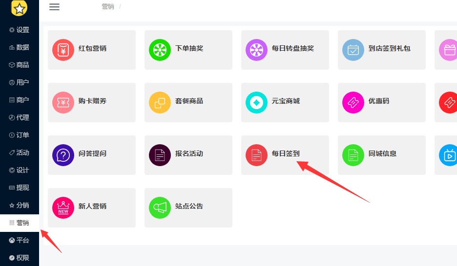Screen dimensions: 457x266
Task: Click the 同城信息 label
Action: [x=382, y=153]
